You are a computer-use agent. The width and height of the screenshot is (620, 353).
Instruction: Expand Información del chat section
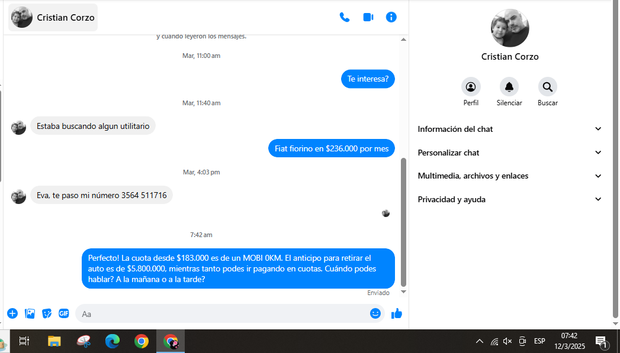click(510, 129)
